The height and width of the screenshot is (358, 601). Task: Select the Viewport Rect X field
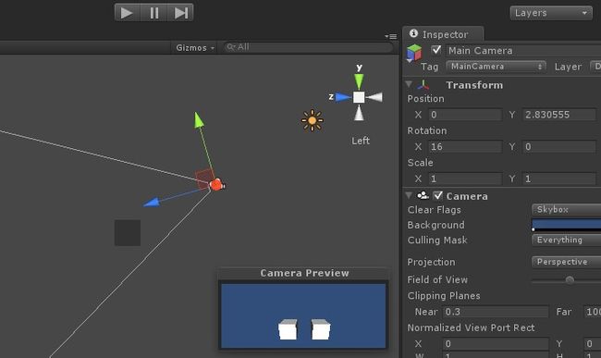pyautogui.click(x=496, y=344)
